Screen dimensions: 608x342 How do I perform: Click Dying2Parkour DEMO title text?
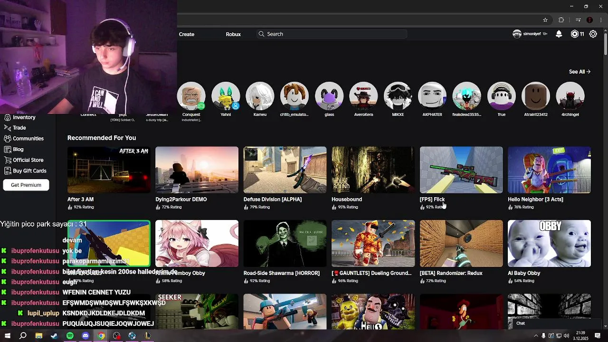pos(181,199)
